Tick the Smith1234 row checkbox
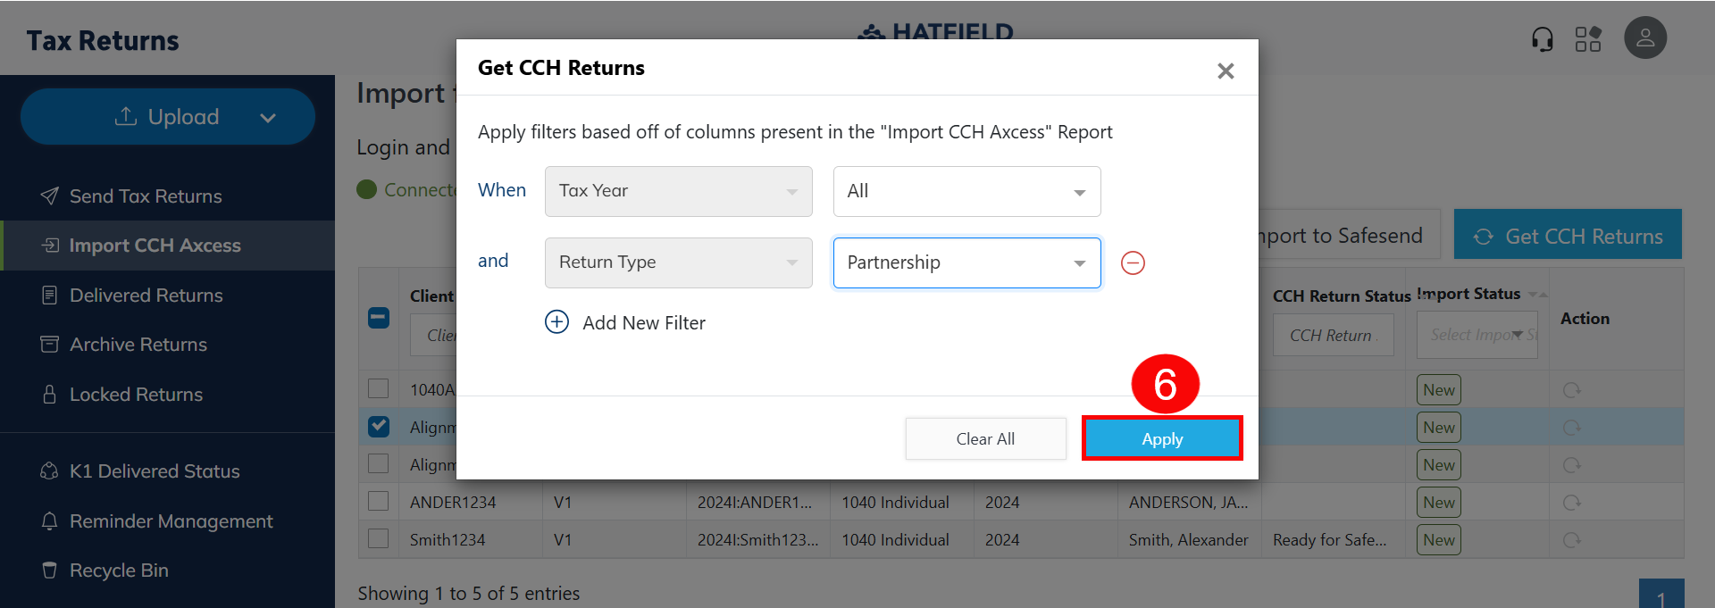1715x608 pixels. click(379, 539)
